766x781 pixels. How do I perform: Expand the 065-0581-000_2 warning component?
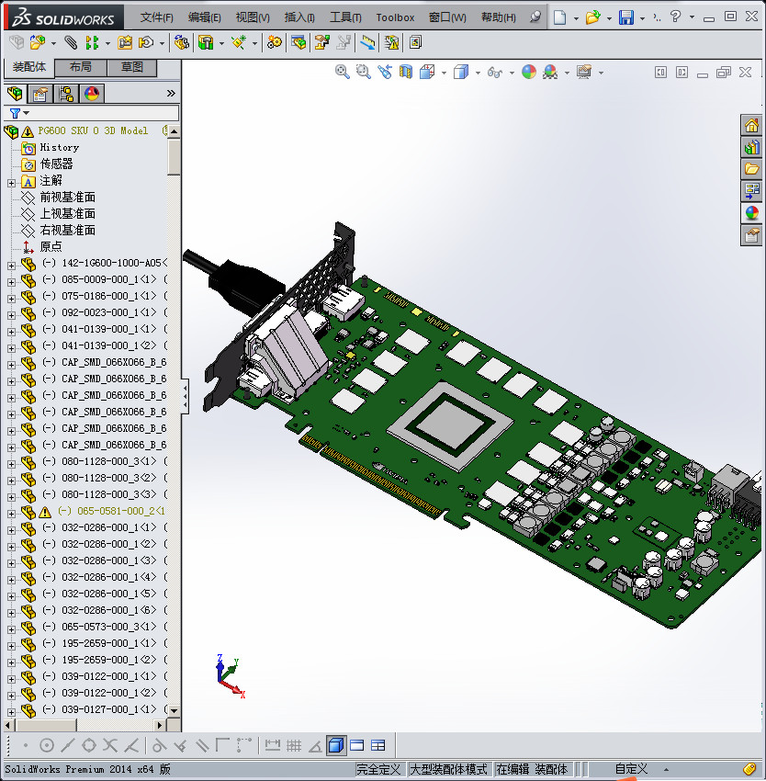pyautogui.click(x=11, y=514)
